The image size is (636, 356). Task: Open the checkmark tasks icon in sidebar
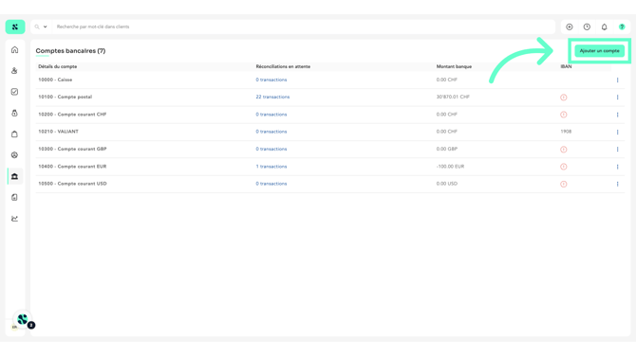pyautogui.click(x=14, y=92)
